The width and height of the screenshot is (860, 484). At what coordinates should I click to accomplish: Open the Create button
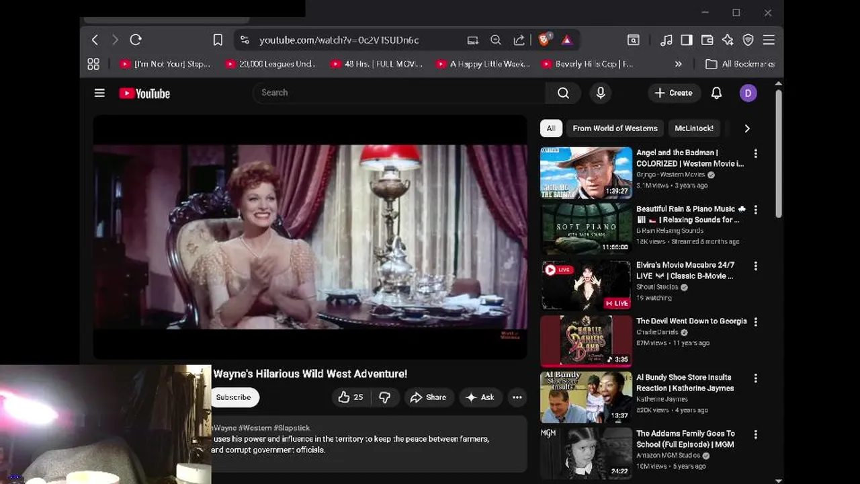coord(674,93)
